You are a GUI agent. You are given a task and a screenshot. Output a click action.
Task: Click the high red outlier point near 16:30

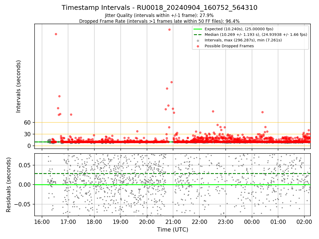click(x=56, y=34)
